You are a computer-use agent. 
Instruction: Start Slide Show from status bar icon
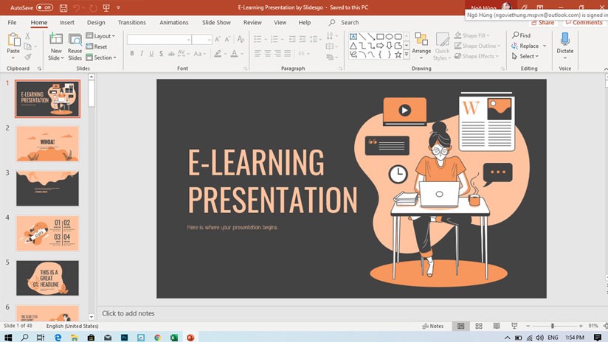(514, 326)
